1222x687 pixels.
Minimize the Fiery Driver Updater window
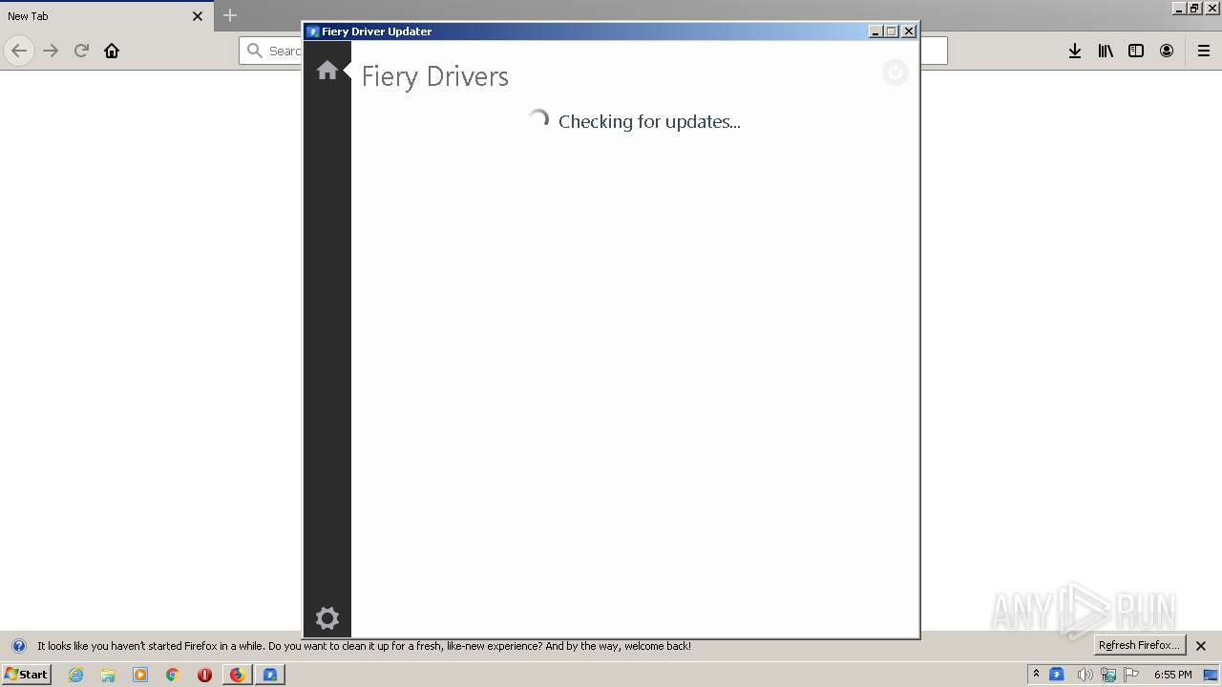coord(875,31)
